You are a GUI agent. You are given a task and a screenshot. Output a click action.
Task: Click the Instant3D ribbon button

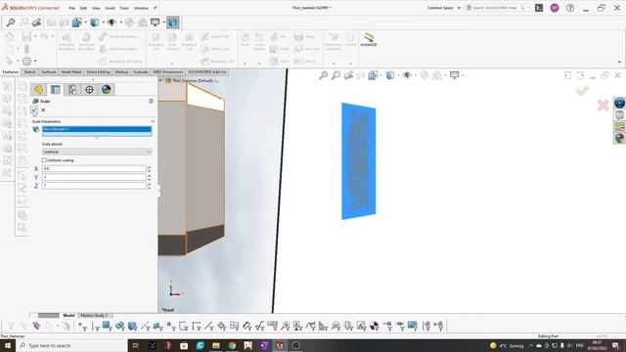tap(369, 40)
